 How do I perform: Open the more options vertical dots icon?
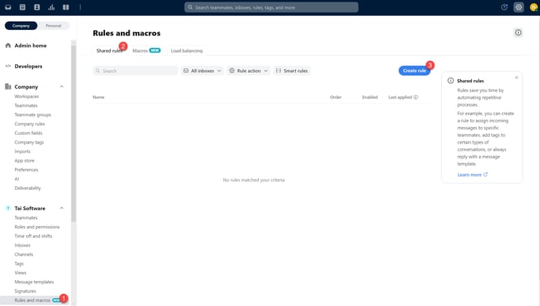pos(80,7)
